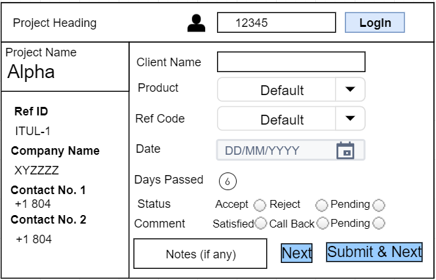Open the date picker calendar icon

(345, 150)
